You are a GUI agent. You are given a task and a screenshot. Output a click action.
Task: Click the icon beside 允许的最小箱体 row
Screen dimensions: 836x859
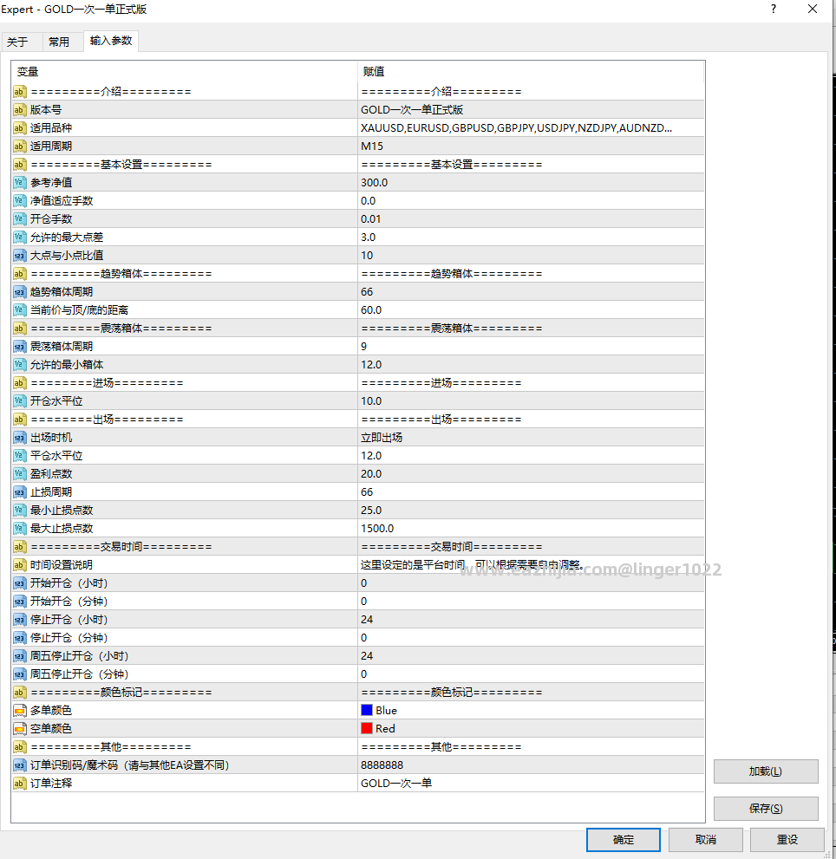[20, 364]
